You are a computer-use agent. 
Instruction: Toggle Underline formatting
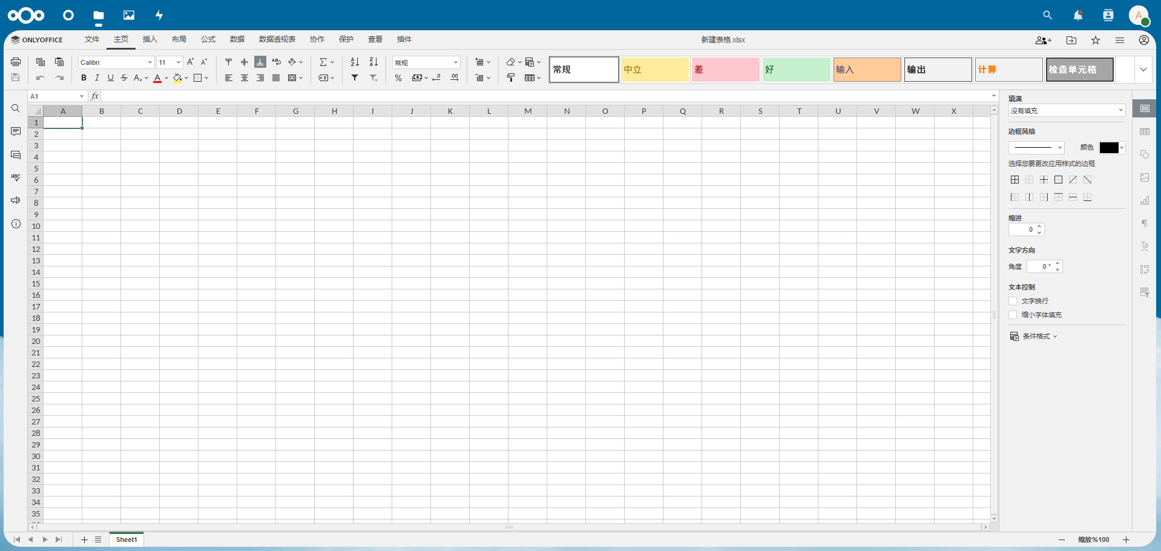[x=110, y=78]
